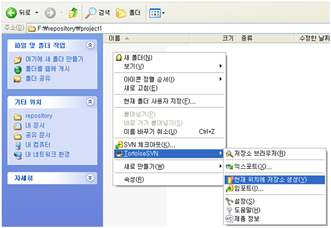The image size is (331, 228).
Task: Open 내 컴퓨터 link in sidebar
Action: coord(38,145)
